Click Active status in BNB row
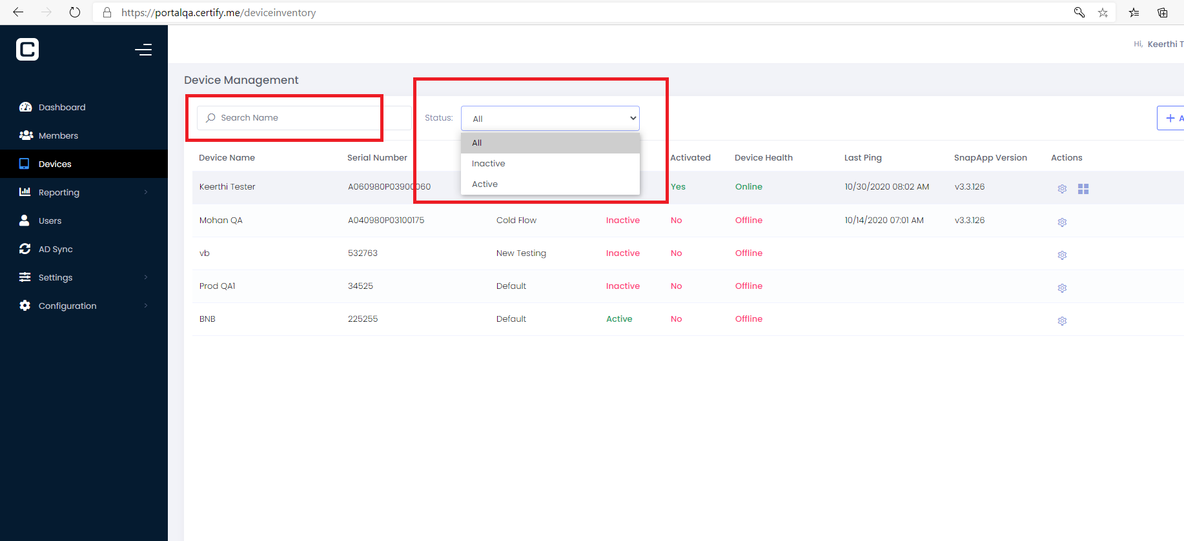This screenshot has width=1184, height=541. click(x=619, y=319)
